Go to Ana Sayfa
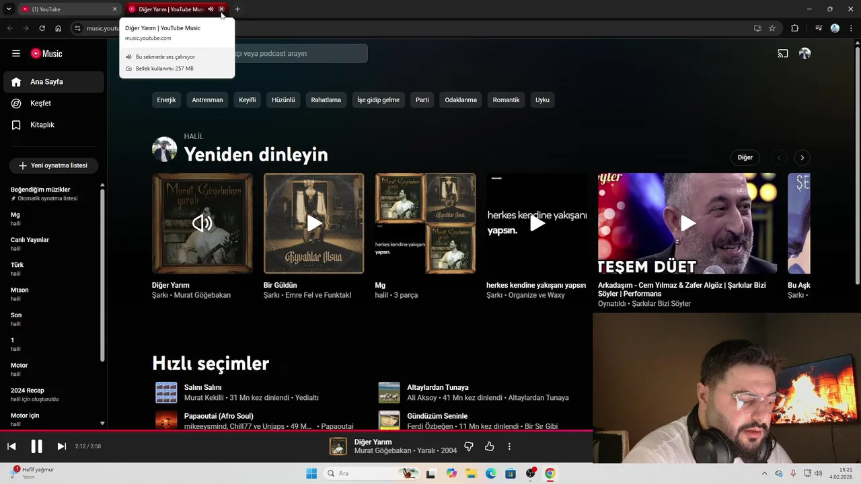Image resolution: width=861 pixels, height=484 pixels. pyautogui.click(x=52, y=82)
